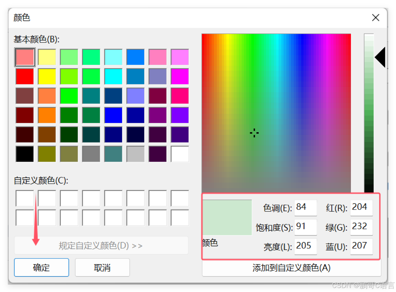
Task: Click 添加到自定义颜色(A) button
Action: 291,268
